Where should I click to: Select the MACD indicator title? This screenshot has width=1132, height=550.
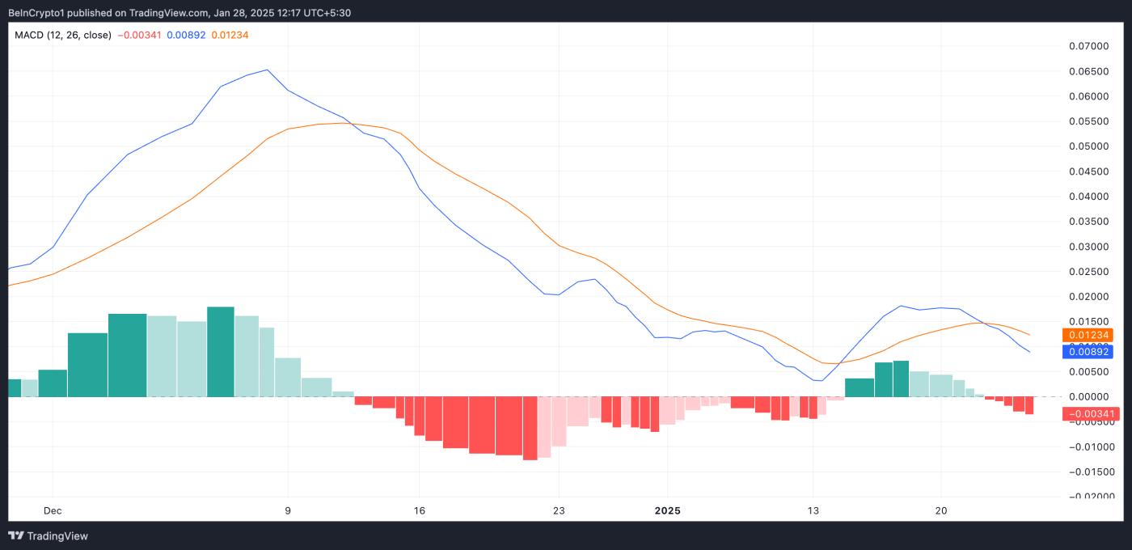click(31, 35)
